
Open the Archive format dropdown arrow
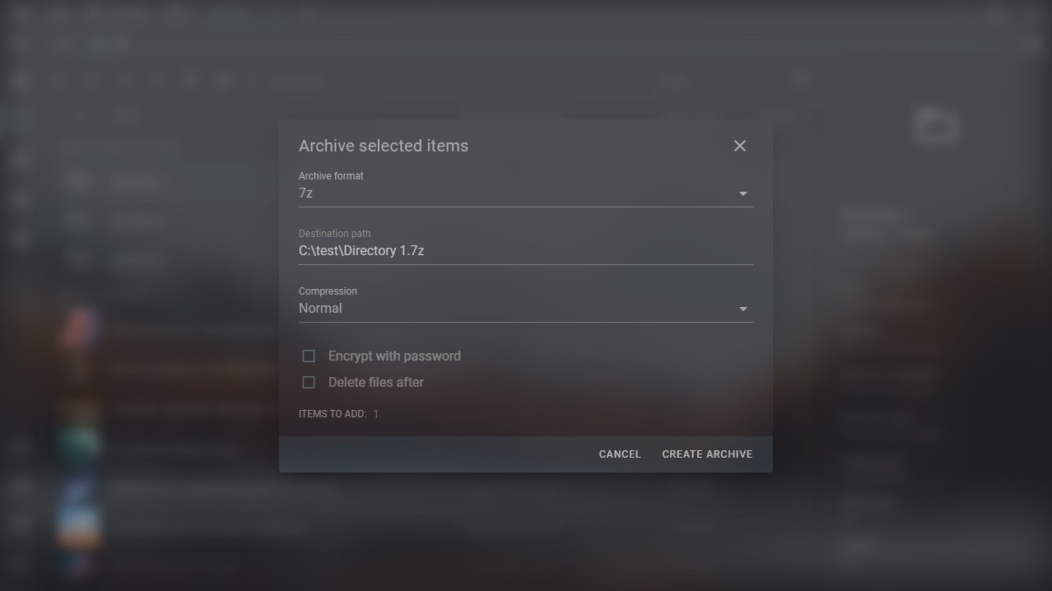tap(742, 193)
